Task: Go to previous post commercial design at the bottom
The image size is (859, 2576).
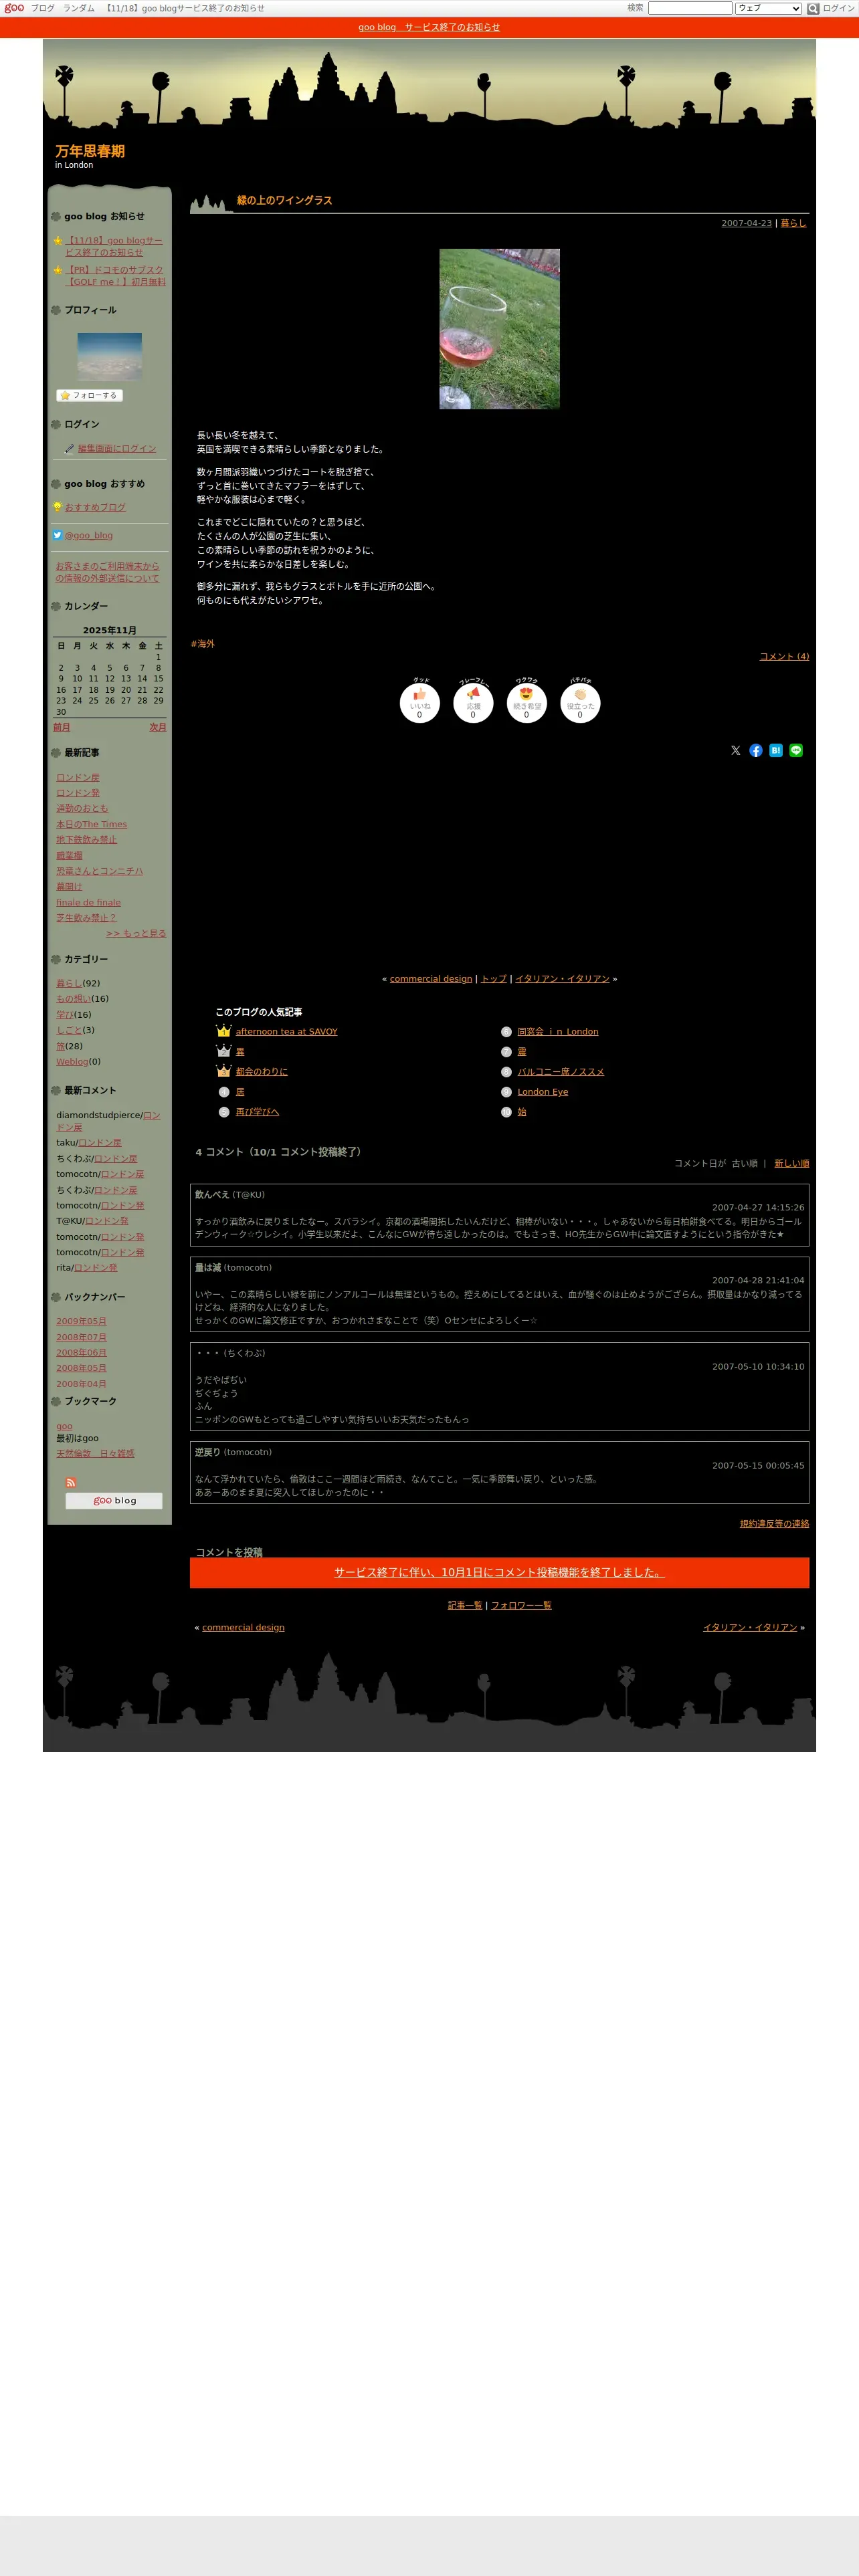Action: coord(243,1627)
